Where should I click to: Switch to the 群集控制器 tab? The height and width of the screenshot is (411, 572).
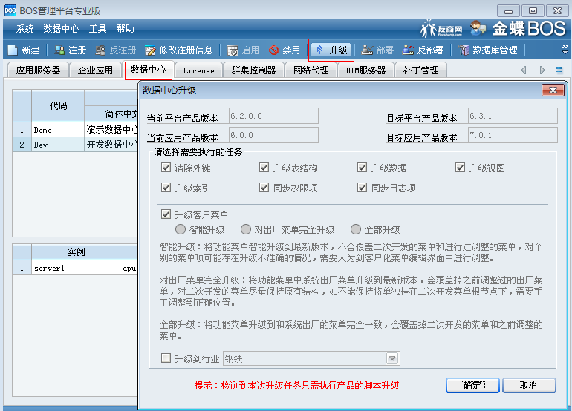(253, 70)
